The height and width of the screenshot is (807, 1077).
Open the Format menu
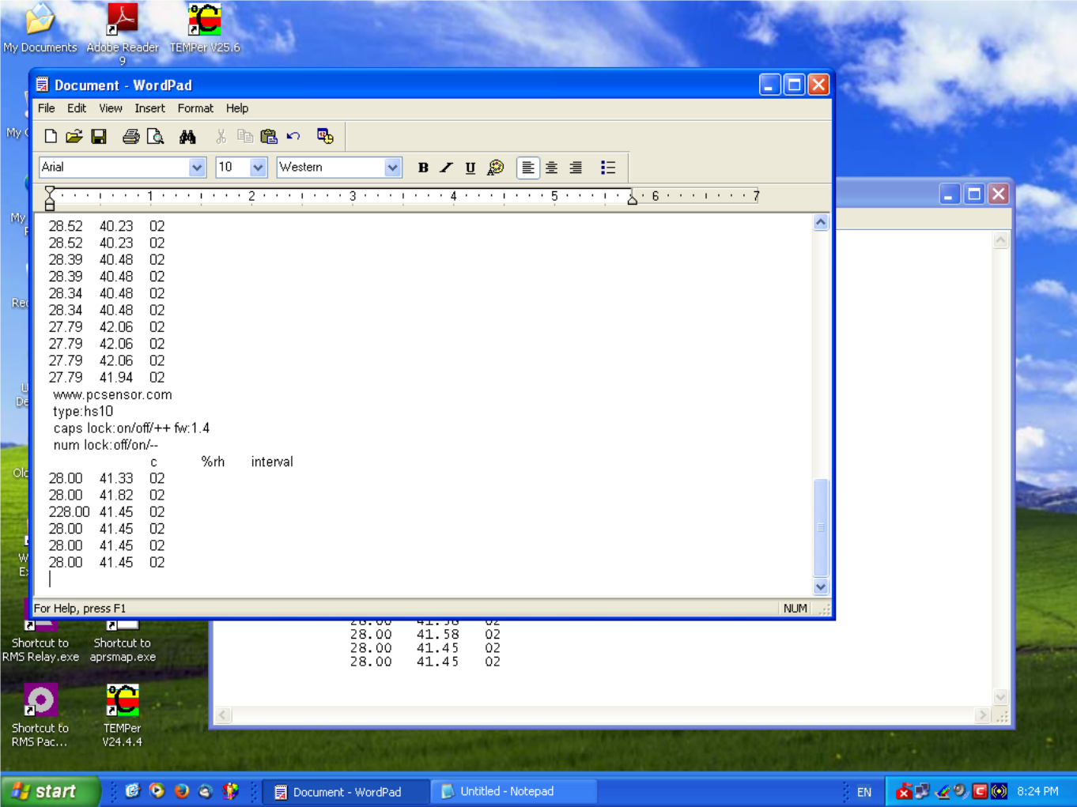tap(195, 108)
